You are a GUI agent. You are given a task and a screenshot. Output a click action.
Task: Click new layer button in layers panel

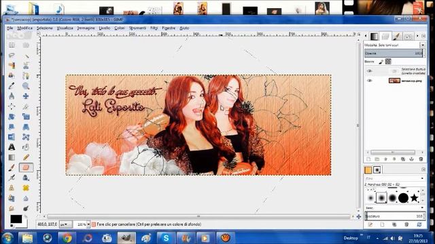coord(368,159)
